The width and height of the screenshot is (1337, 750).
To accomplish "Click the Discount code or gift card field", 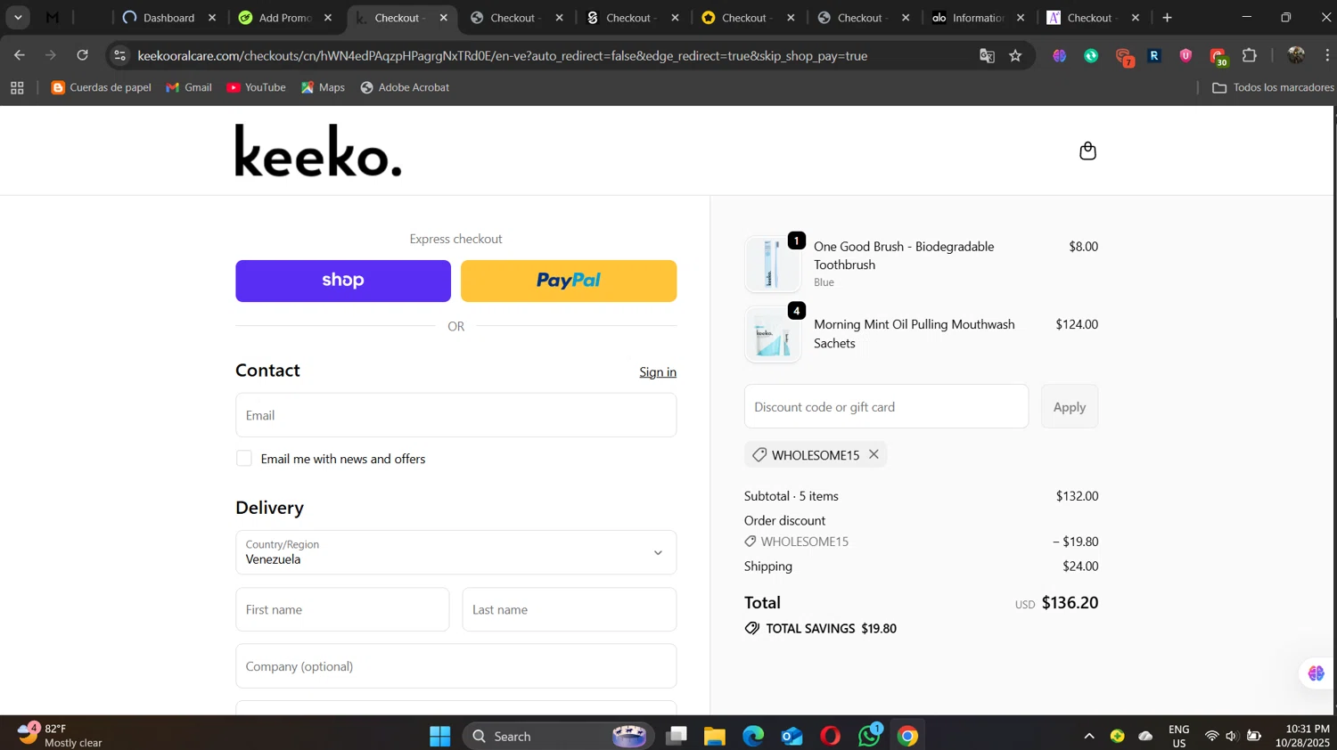I will pos(886,406).
